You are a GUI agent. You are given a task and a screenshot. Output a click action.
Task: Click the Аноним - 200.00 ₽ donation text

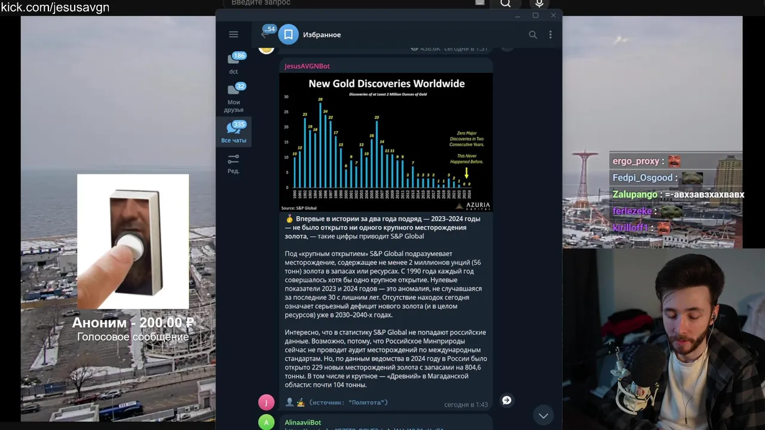click(133, 323)
